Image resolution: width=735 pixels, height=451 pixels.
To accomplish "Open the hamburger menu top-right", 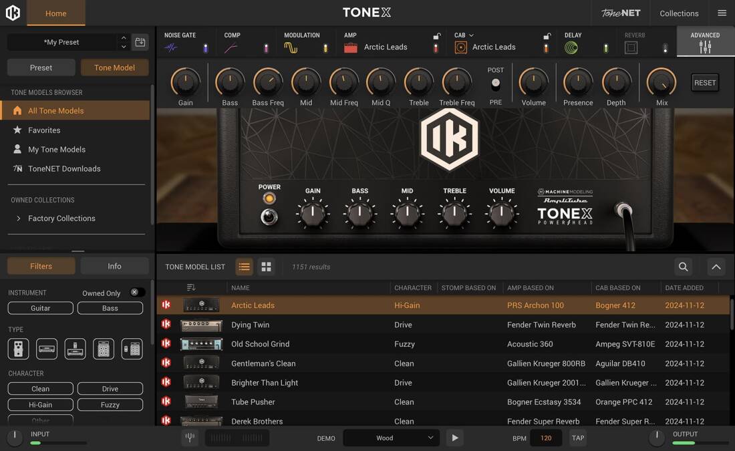I will [x=722, y=13].
